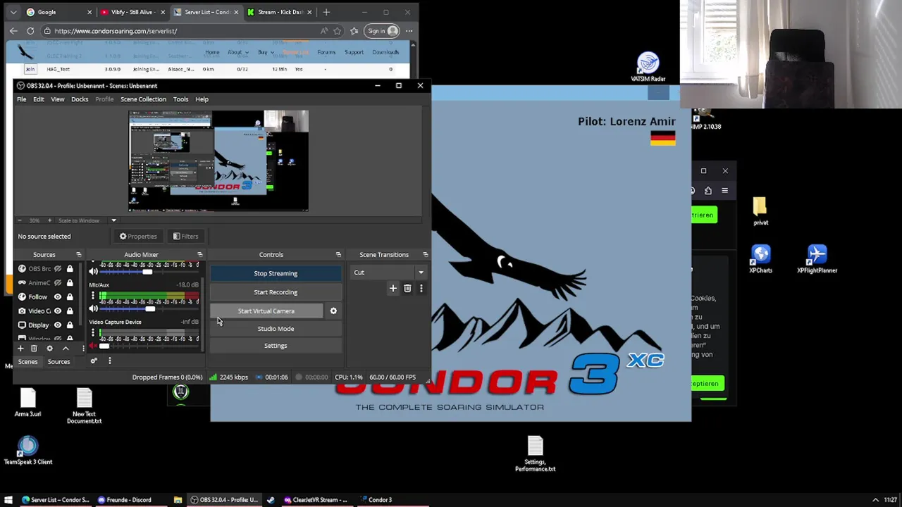902x507 pixels.
Task: Open Mic/Aux three-dot channel options
Action: coord(93,295)
